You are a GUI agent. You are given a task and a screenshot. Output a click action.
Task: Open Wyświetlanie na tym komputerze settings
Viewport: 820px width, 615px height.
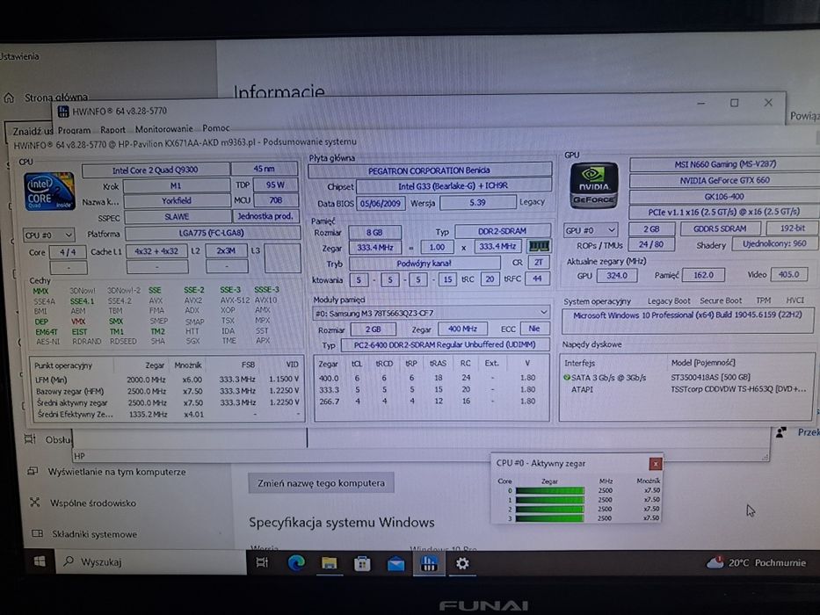coord(117,472)
